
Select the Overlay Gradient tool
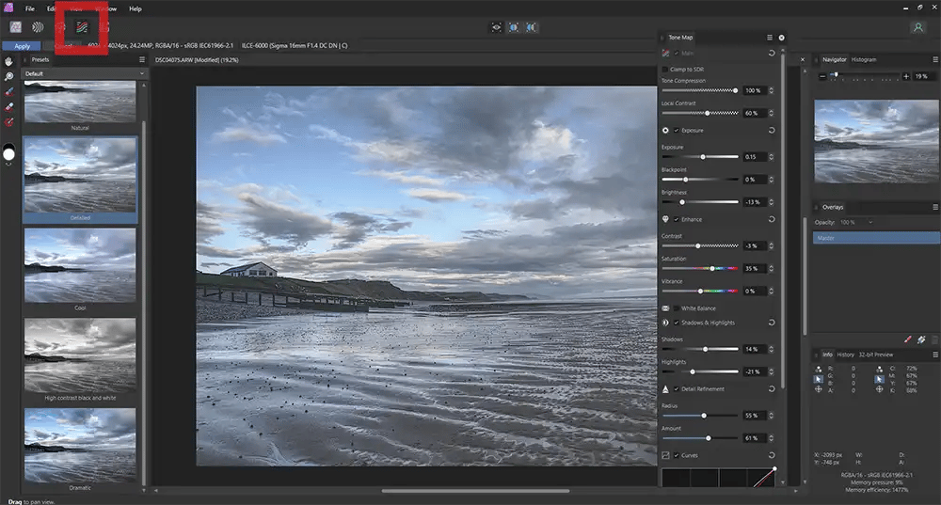point(9,122)
